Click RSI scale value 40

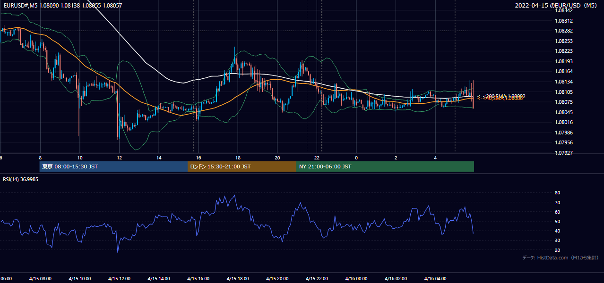pos(557,231)
